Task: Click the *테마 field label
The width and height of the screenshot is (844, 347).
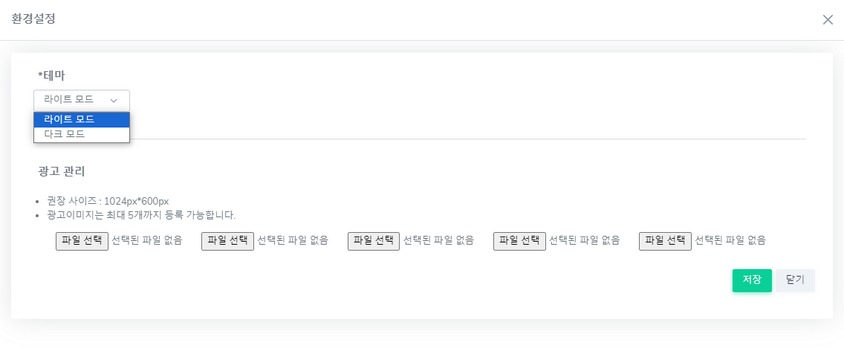Action: click(52, 75)
